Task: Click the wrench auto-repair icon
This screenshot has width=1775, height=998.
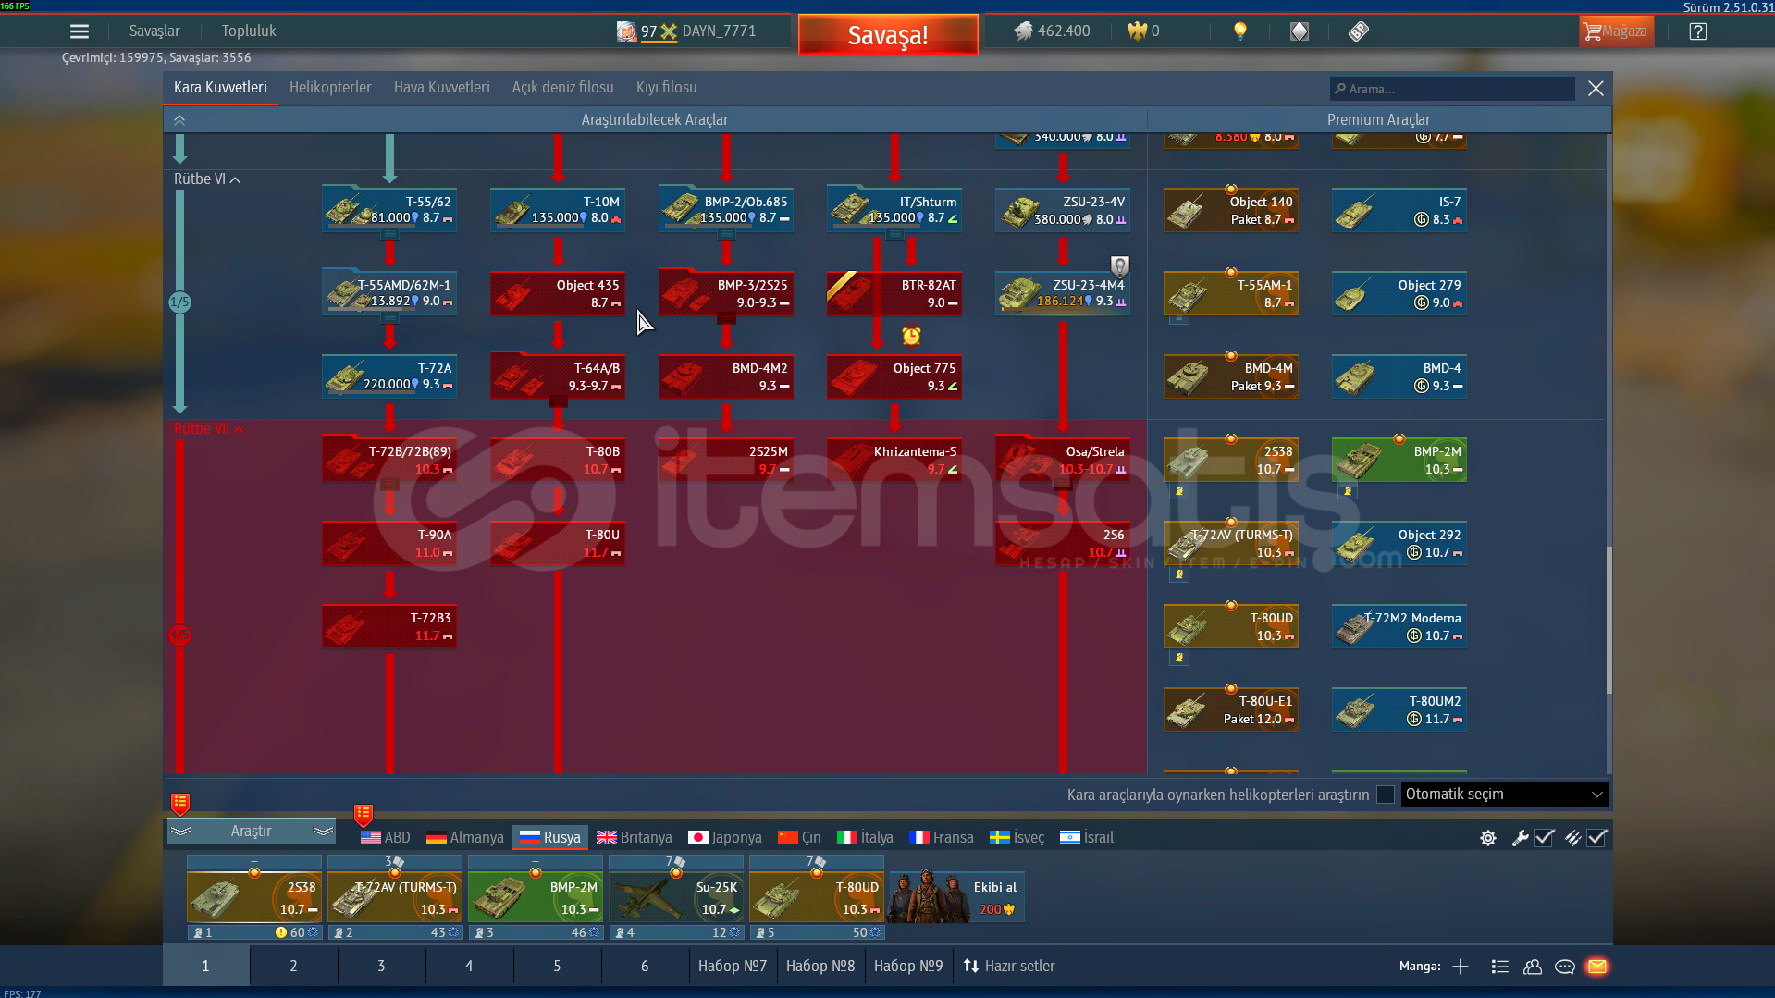Action: pos(1520,838)
